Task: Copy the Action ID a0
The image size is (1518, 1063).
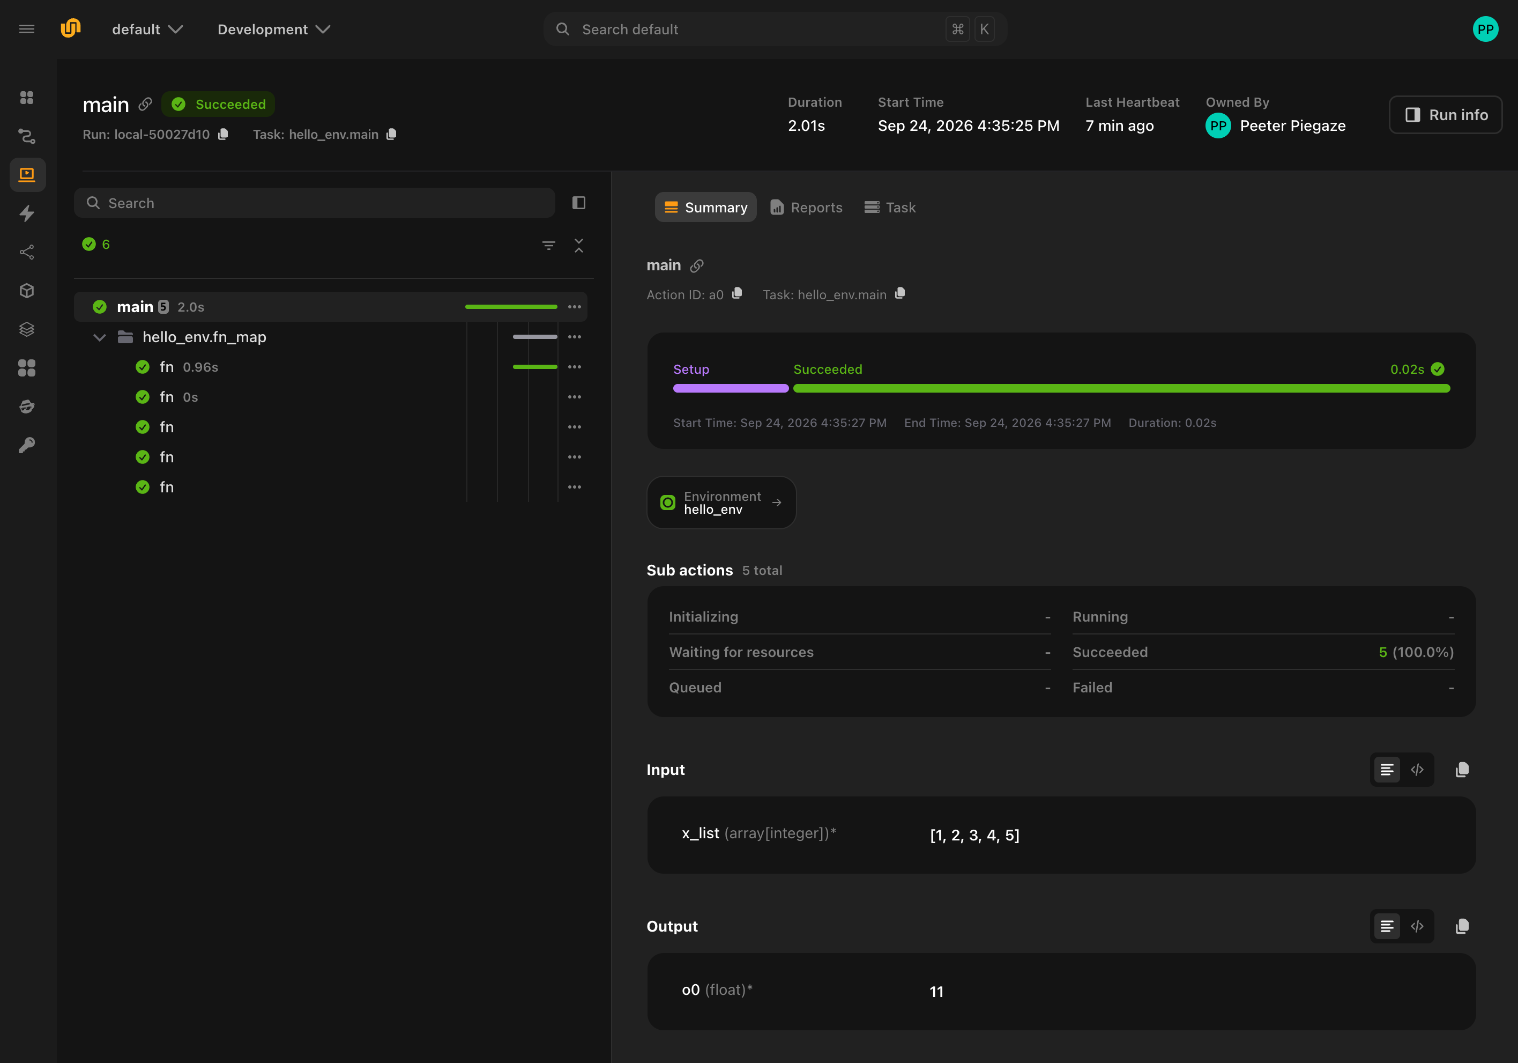Action: (x=737, y=294)
